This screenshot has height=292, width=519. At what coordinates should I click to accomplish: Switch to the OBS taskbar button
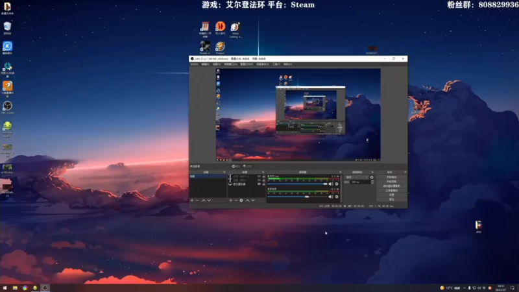pos(45,287)
